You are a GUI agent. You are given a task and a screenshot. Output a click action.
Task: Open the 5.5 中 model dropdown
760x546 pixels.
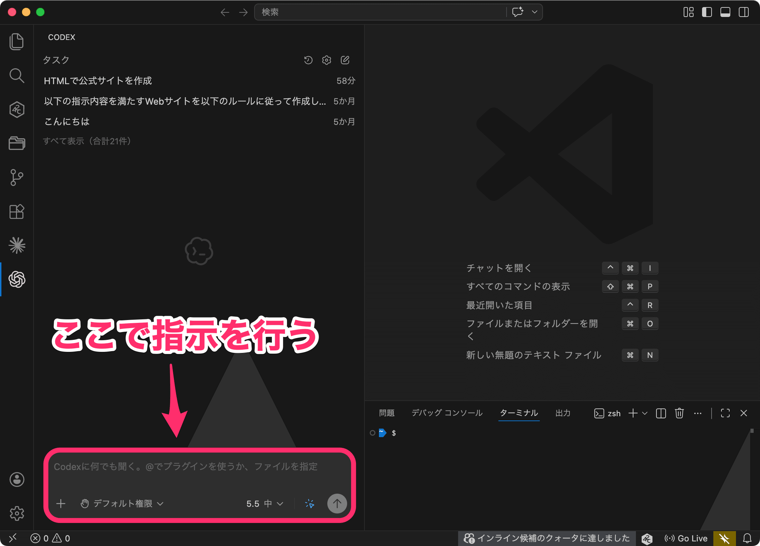tap(265, 504)
